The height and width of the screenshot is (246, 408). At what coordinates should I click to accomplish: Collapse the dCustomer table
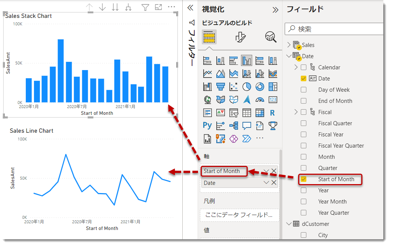(288, 224)
